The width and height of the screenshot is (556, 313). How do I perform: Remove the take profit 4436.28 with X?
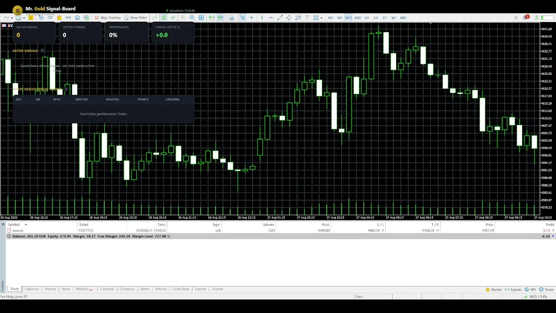437,230
